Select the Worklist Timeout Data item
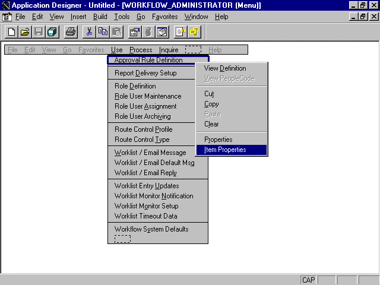Image resolution: width=380 pixels, height=285 pixels. (x=158, y=216)
